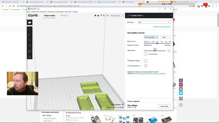Switch to right side view camera icon
Viewport: 219px width, 123px height.
point(107,15)
